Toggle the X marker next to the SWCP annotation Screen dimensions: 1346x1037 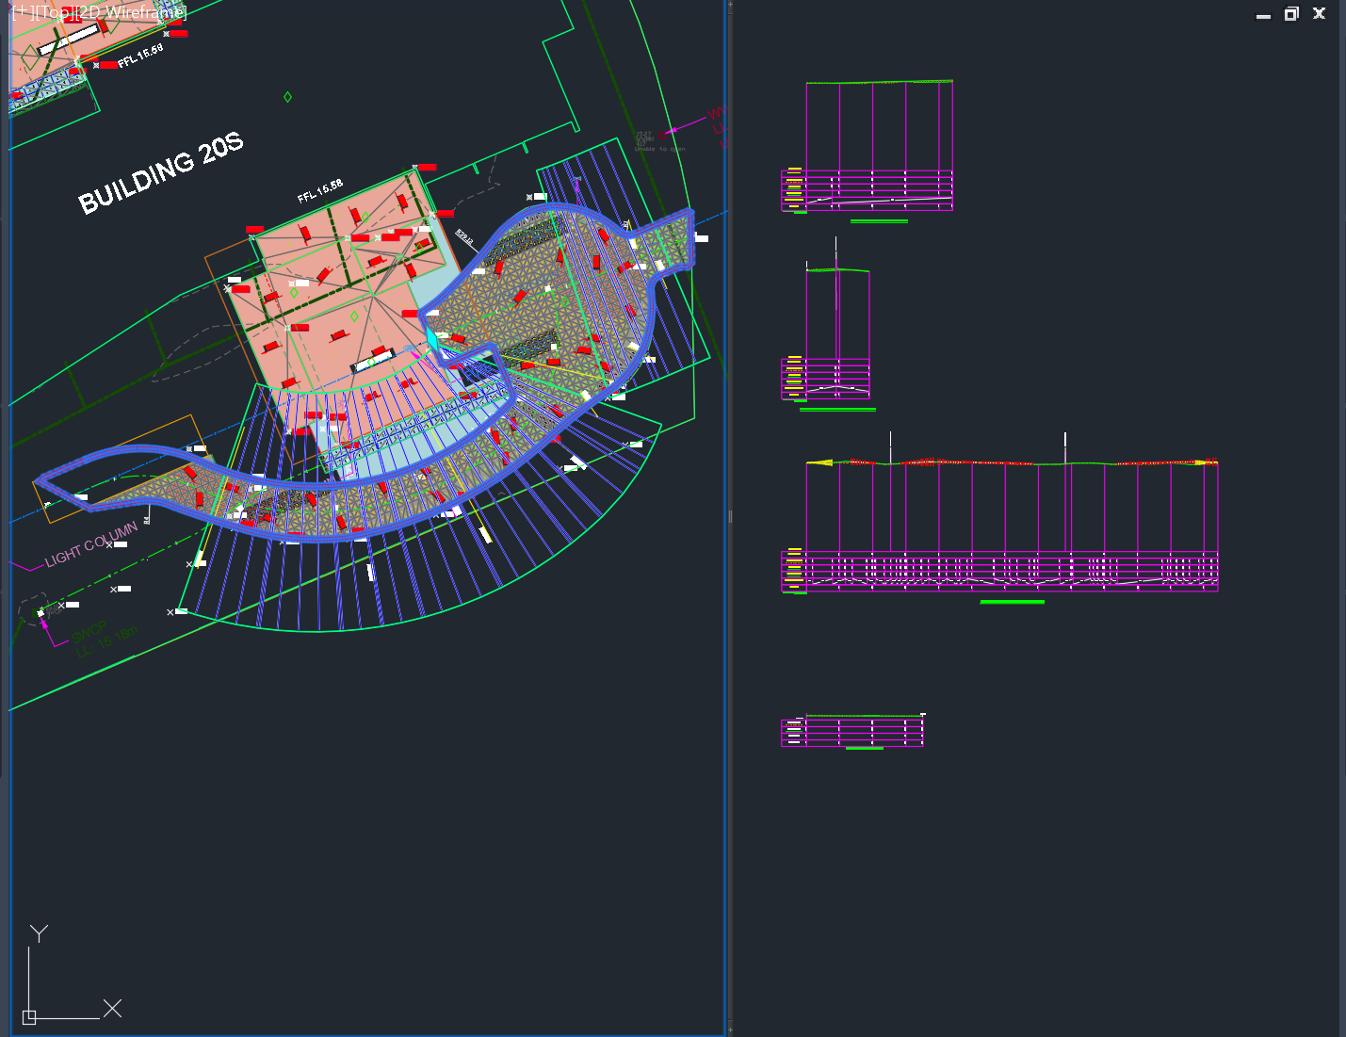(x=62, y=605)
